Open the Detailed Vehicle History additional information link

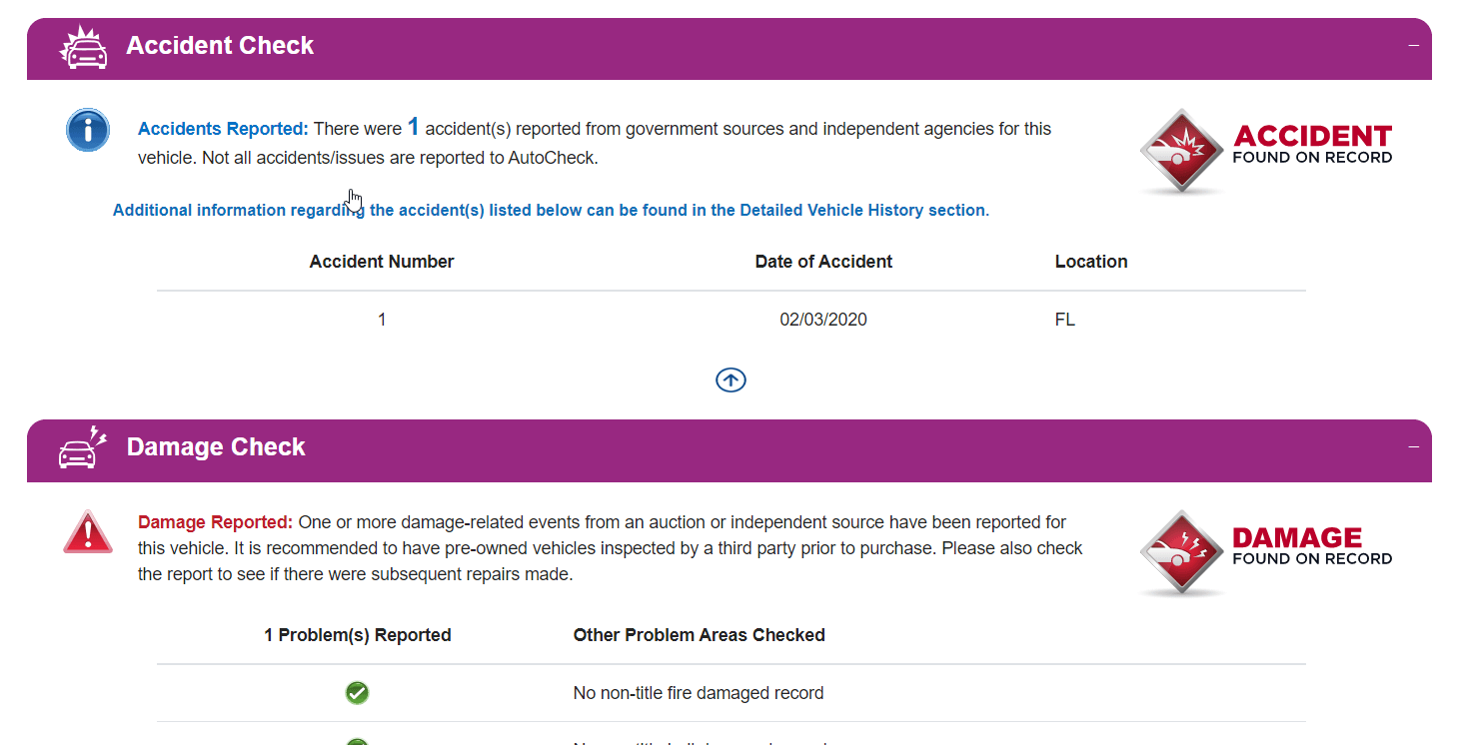point(551,211)
